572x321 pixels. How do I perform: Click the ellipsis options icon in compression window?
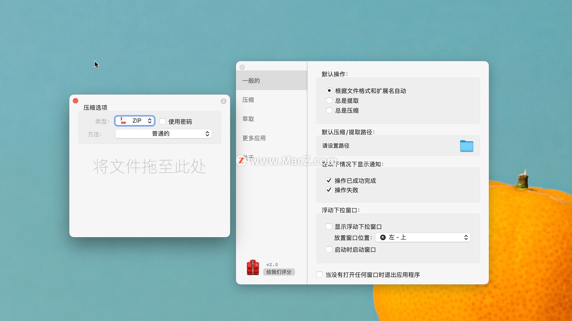click(223, 101)
